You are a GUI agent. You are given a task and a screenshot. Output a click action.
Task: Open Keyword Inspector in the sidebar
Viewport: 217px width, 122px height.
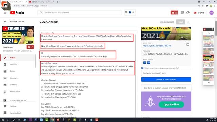tap(18, 100)
